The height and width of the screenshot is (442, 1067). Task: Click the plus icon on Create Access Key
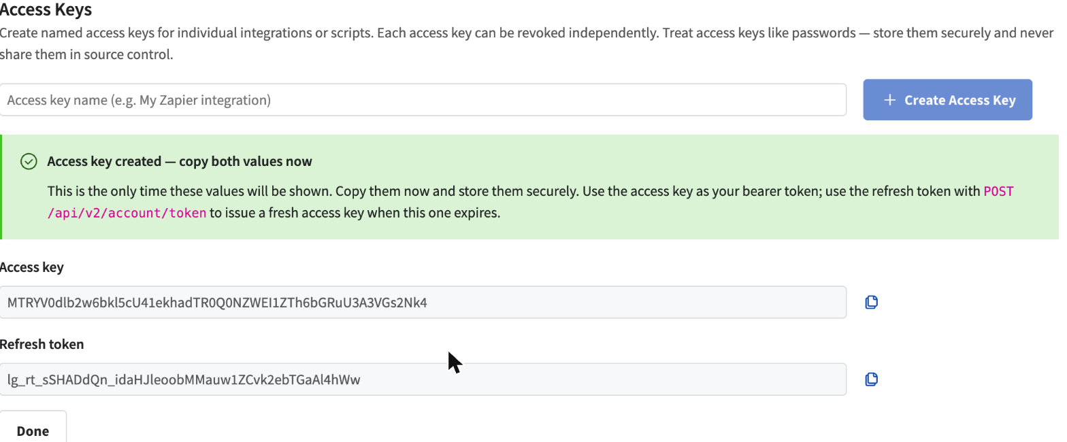point(889,100)
